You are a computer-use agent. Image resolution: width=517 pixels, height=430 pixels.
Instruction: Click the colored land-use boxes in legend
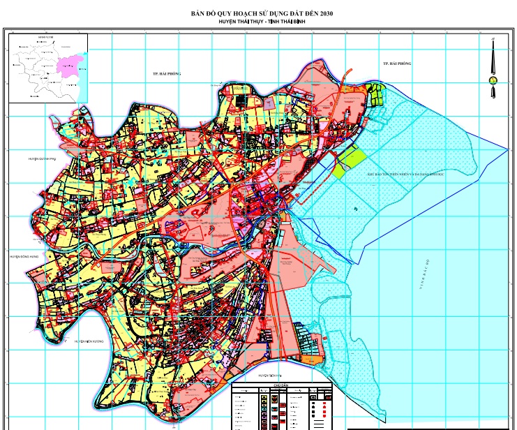click(264, 410)
